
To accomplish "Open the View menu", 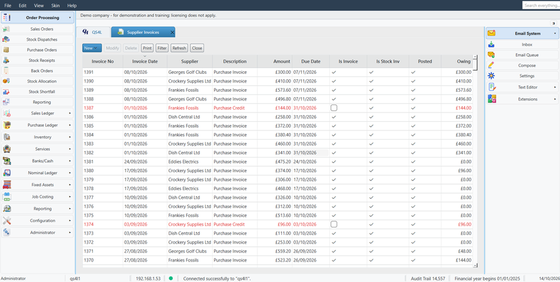I will (39, 6).
